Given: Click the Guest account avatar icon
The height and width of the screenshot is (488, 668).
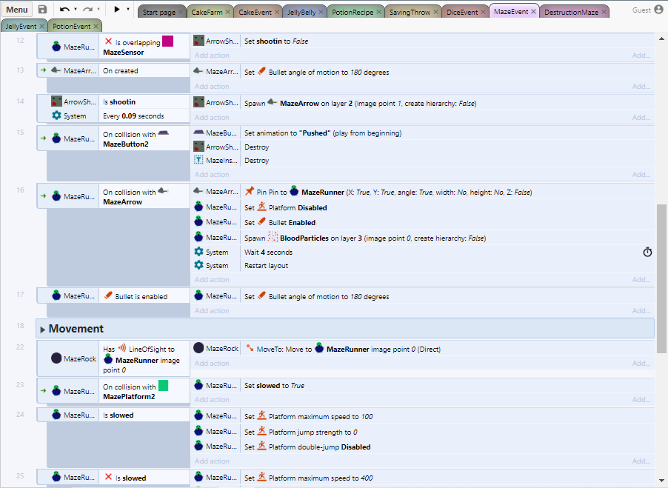Looking at the screenshot, I should tap(658, 10).
